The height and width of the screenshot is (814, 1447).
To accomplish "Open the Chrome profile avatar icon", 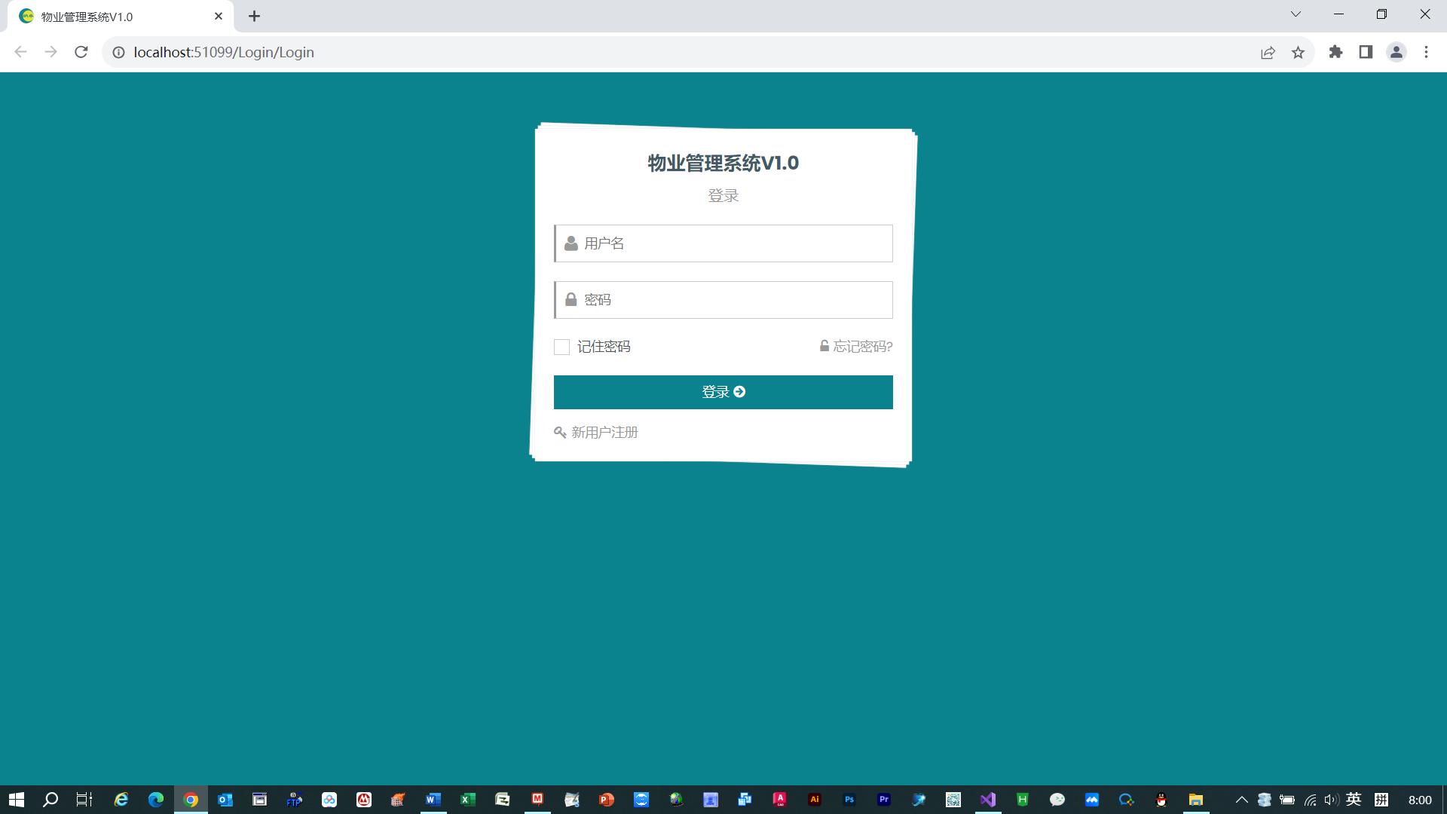I will click(1396, 52).
